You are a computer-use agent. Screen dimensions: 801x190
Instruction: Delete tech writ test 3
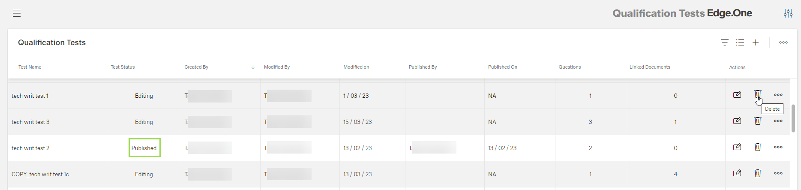[x=758, y=121]
